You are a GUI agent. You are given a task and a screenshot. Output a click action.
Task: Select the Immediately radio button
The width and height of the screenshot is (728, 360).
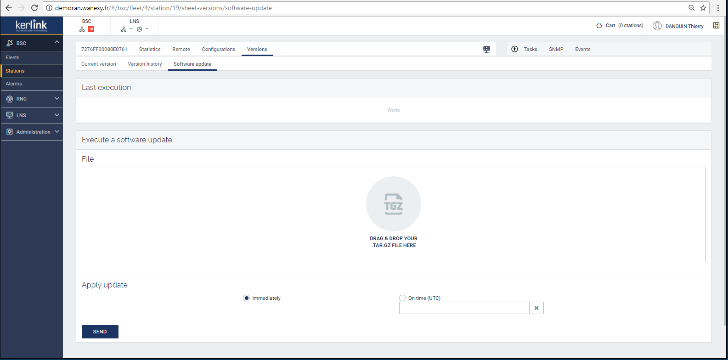pyautogui.click(x=247, y=298)
